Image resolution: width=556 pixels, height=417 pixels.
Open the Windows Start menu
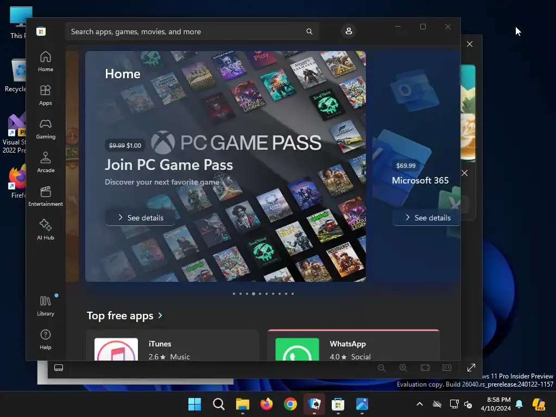click(x=195, y=404)
